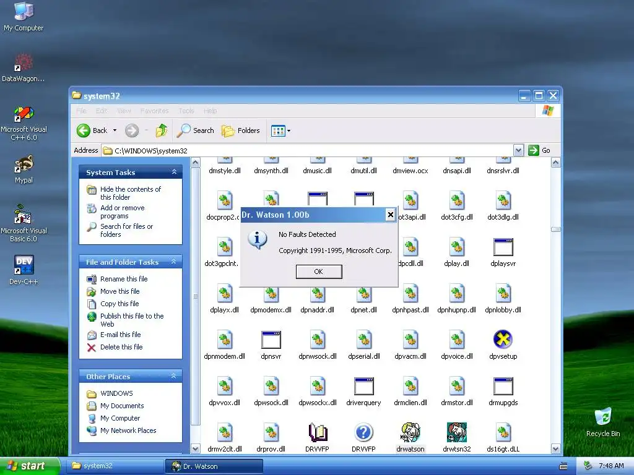The image size is (634, 475).
Task: Click the file list scrollbar up arrow
Action: click(x=555, y=163)
